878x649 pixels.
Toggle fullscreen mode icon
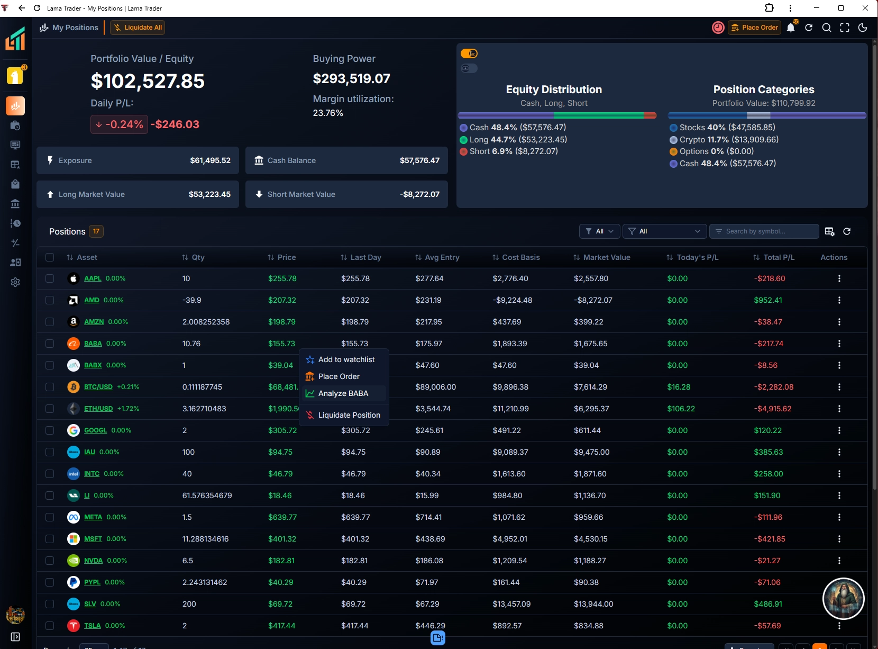pos(845,28)
